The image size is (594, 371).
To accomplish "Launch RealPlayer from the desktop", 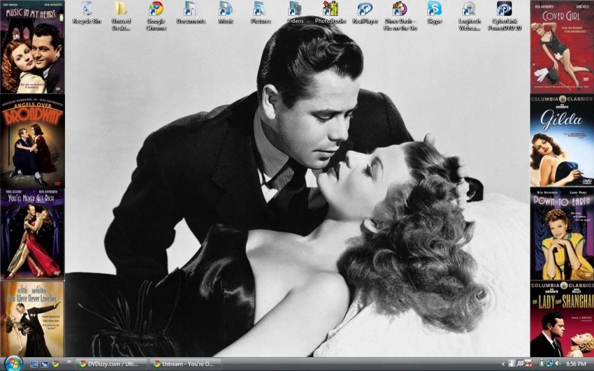I will click(365, 9).
